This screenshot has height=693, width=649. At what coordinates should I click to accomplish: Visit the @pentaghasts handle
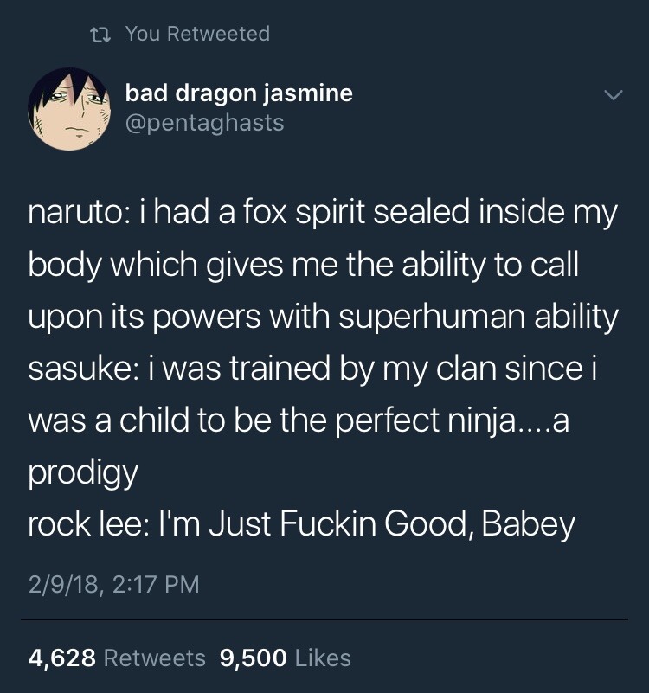tap(204, 123)
